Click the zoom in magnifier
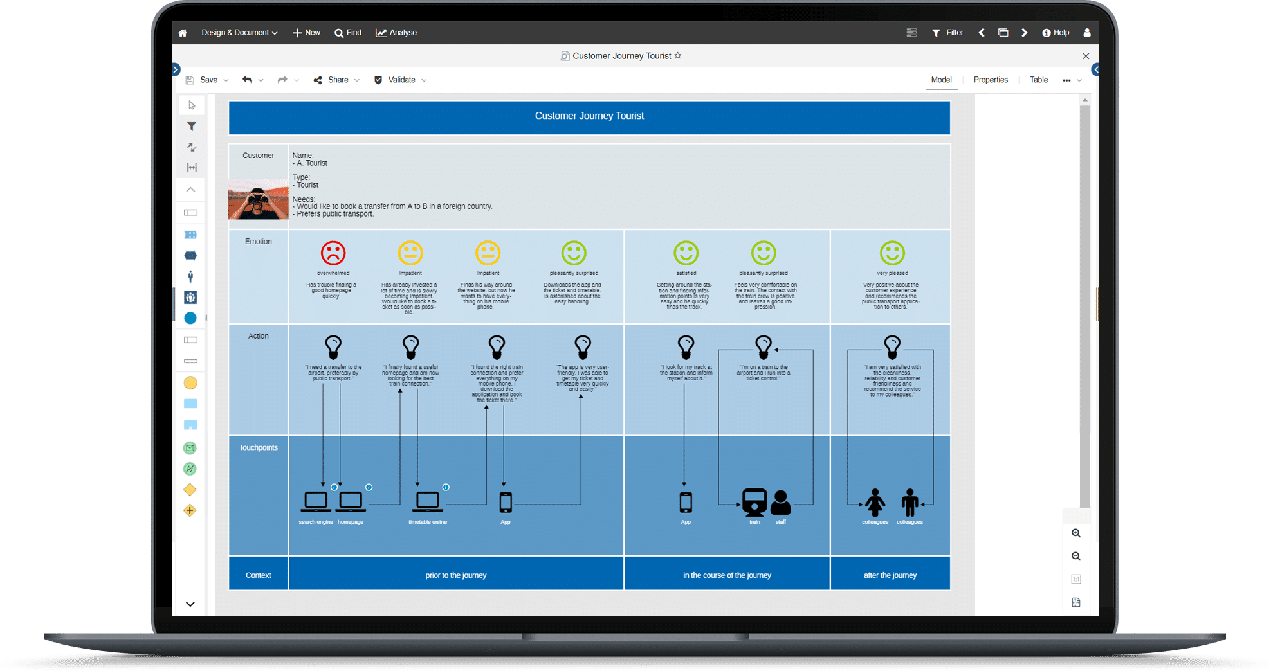The width and height of the screenshot is (1271, 671). pyautogui.click(x=1075, y=533)
